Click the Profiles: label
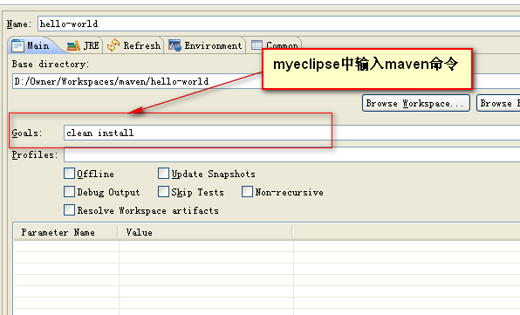The width and height of the screenshot is (520, 315). 35,154
